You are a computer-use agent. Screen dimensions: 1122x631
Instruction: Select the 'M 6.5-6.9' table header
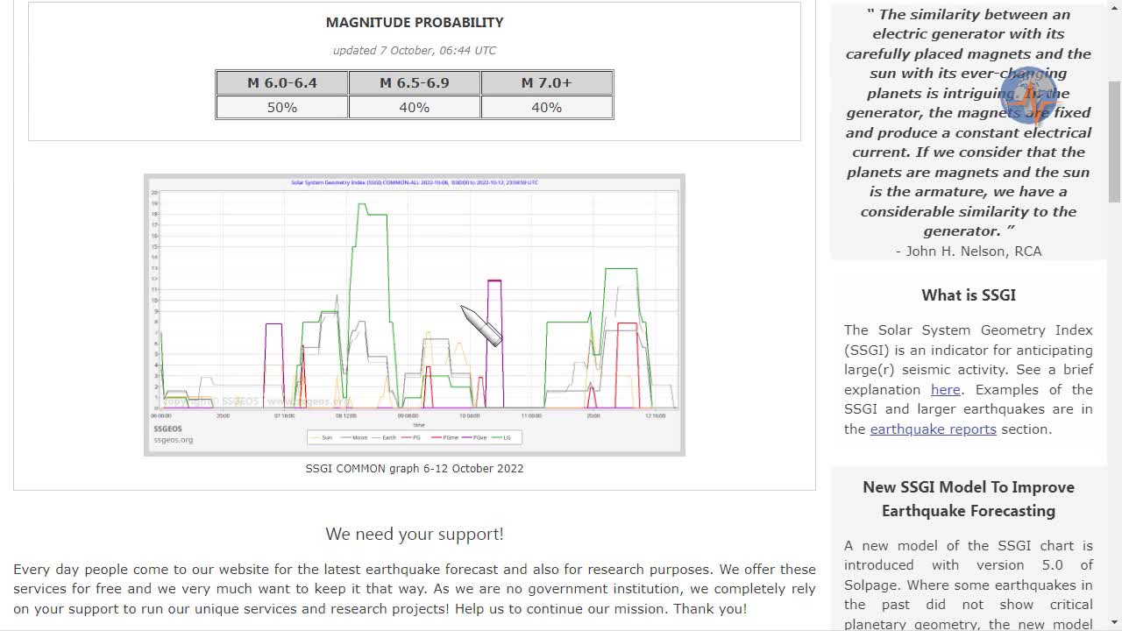coord(415,82)
